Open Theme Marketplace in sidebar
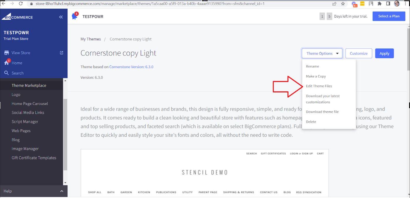410x198 pixels. click(x=29, y=85)
